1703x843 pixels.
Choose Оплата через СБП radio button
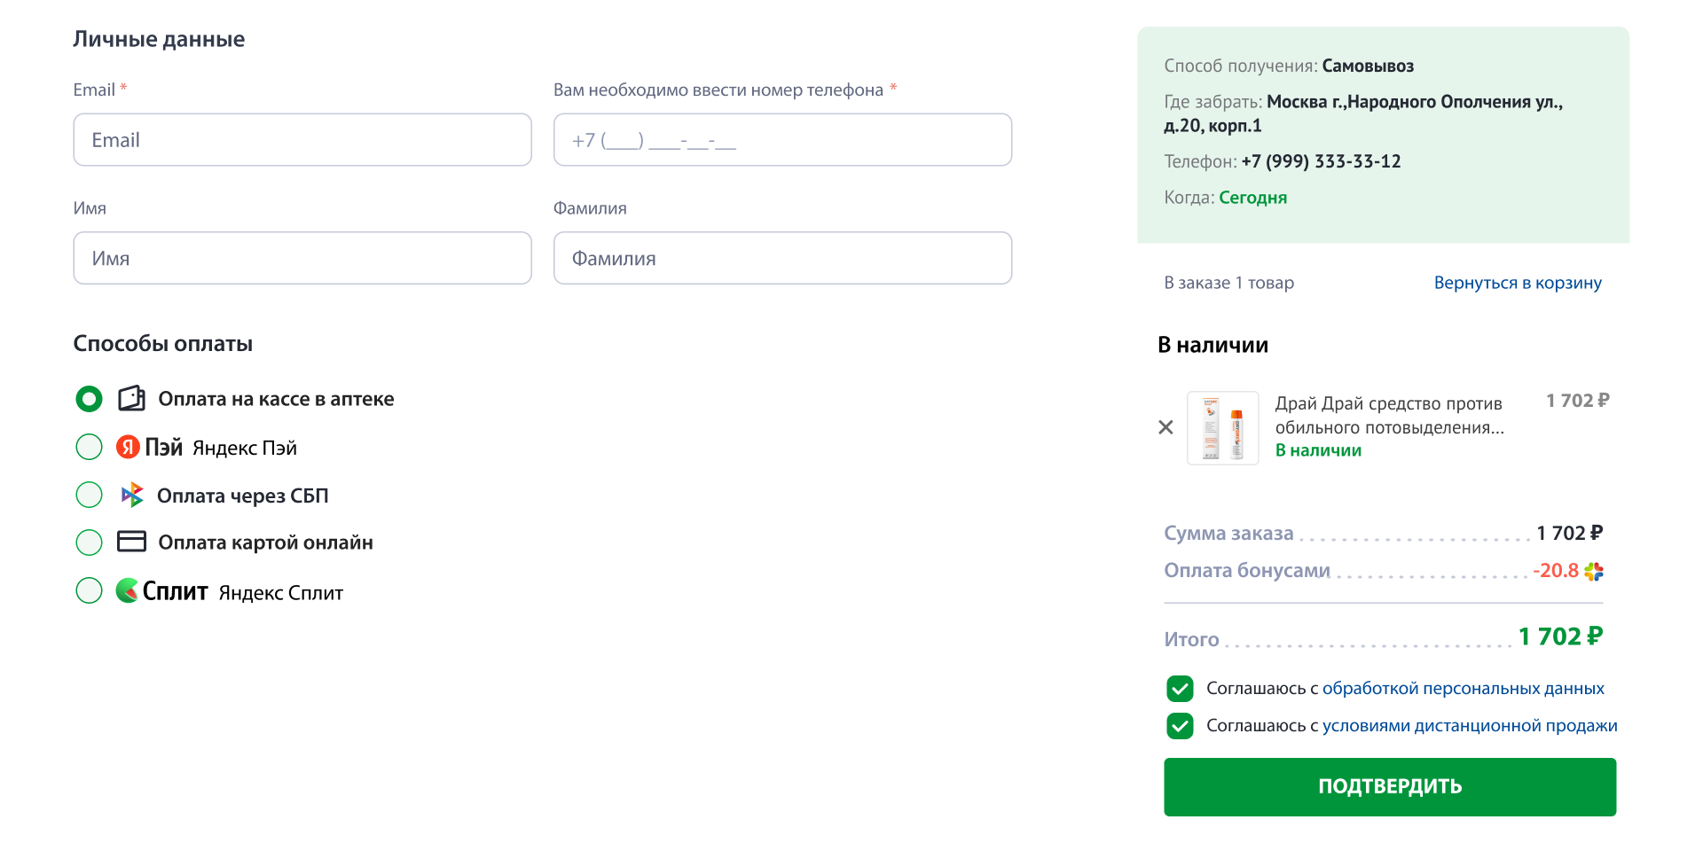[89, 495]
